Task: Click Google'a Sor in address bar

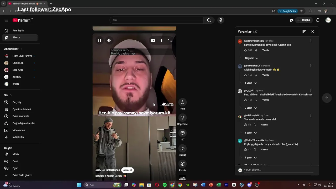Action: (x=287, y=11)
